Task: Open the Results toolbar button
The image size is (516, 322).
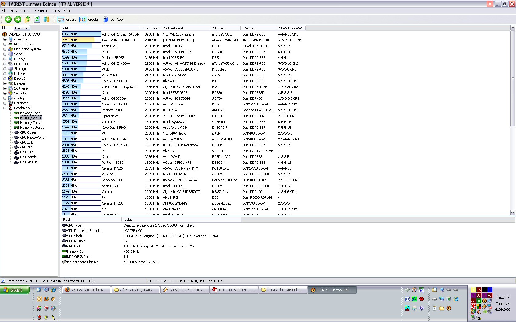Action: pos(89,19)
